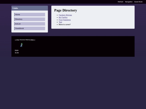The height and width of the screenshot is (109, 146).
Task: Click the pixel character sprite in footer
Action: tap(22, 45)
